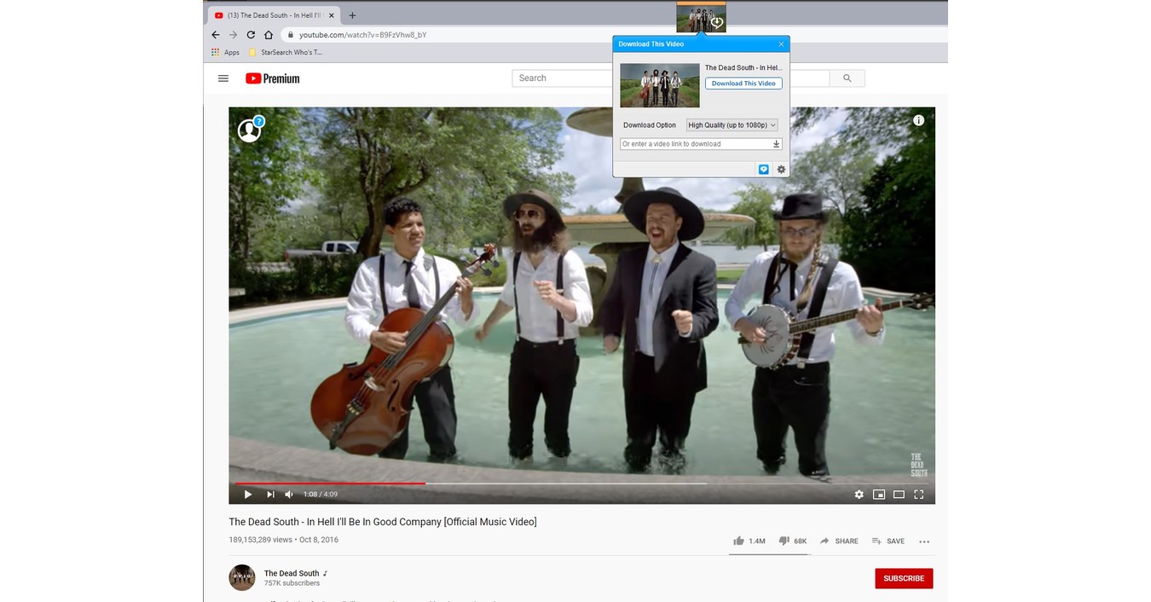Viewport: 1151px width, 602px height.
Task: Enter fullscreen playback
Action: click(918, 495)
